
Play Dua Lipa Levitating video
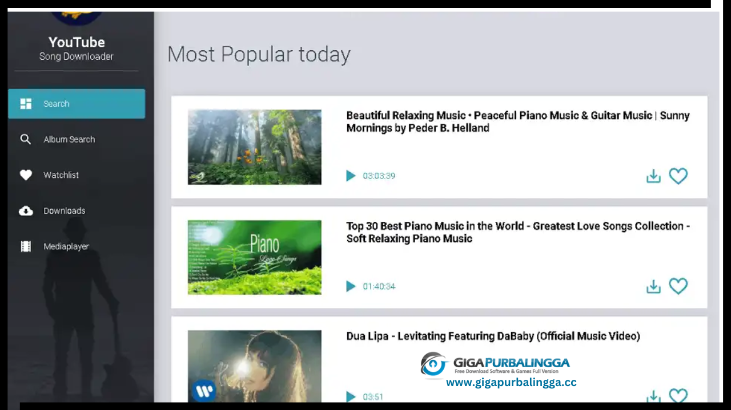pos(351,396)
